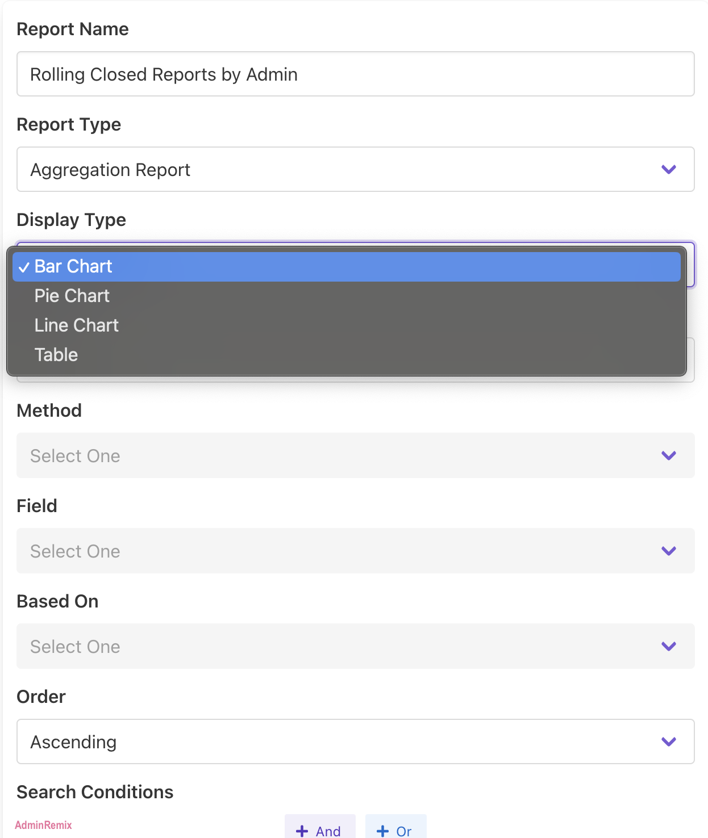Open the Based On dropdown
The height and width of the screenshot is (838, 708).
(x=341, y=647)
